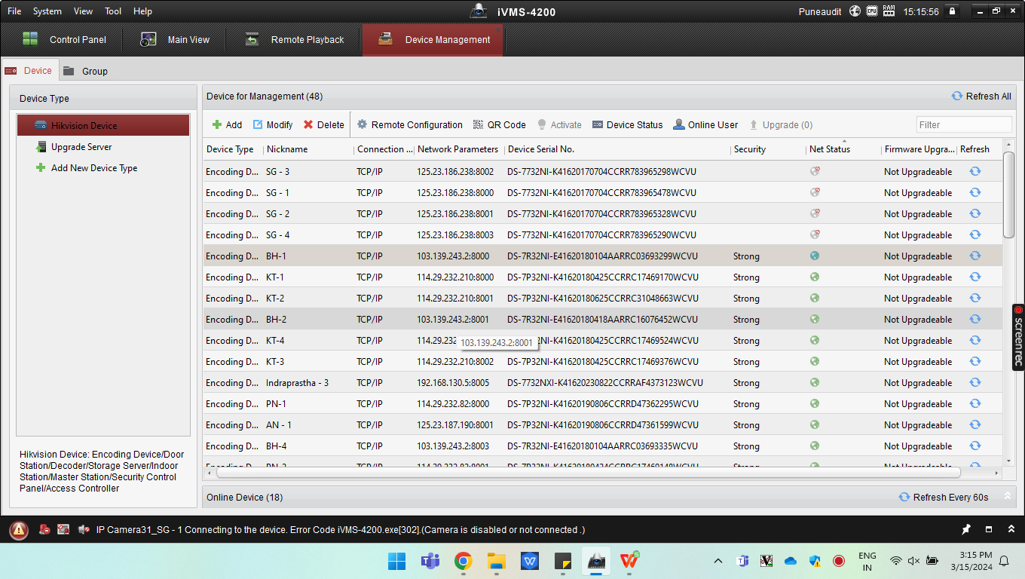This screenshot has height=579, width=1025.
Task: Open the File menu
Action: tap(14, 11)
